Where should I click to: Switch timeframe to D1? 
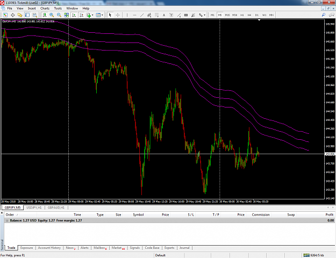point(257,15)
